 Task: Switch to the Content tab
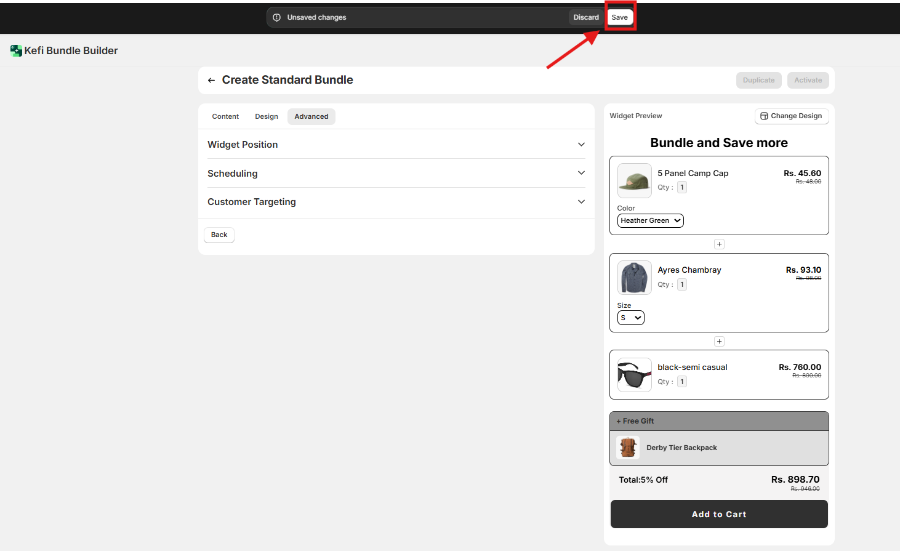pyautogui.click(x=225, y=116)
